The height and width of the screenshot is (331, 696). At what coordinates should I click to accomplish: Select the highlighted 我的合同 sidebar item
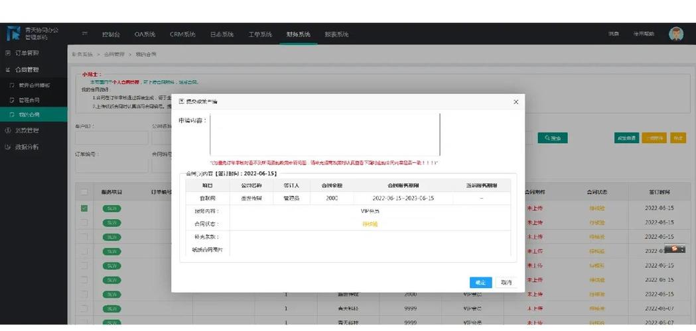(34, 115)
